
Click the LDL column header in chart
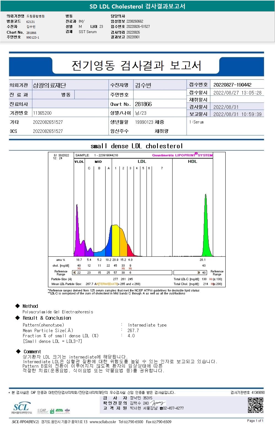[142, 161]
